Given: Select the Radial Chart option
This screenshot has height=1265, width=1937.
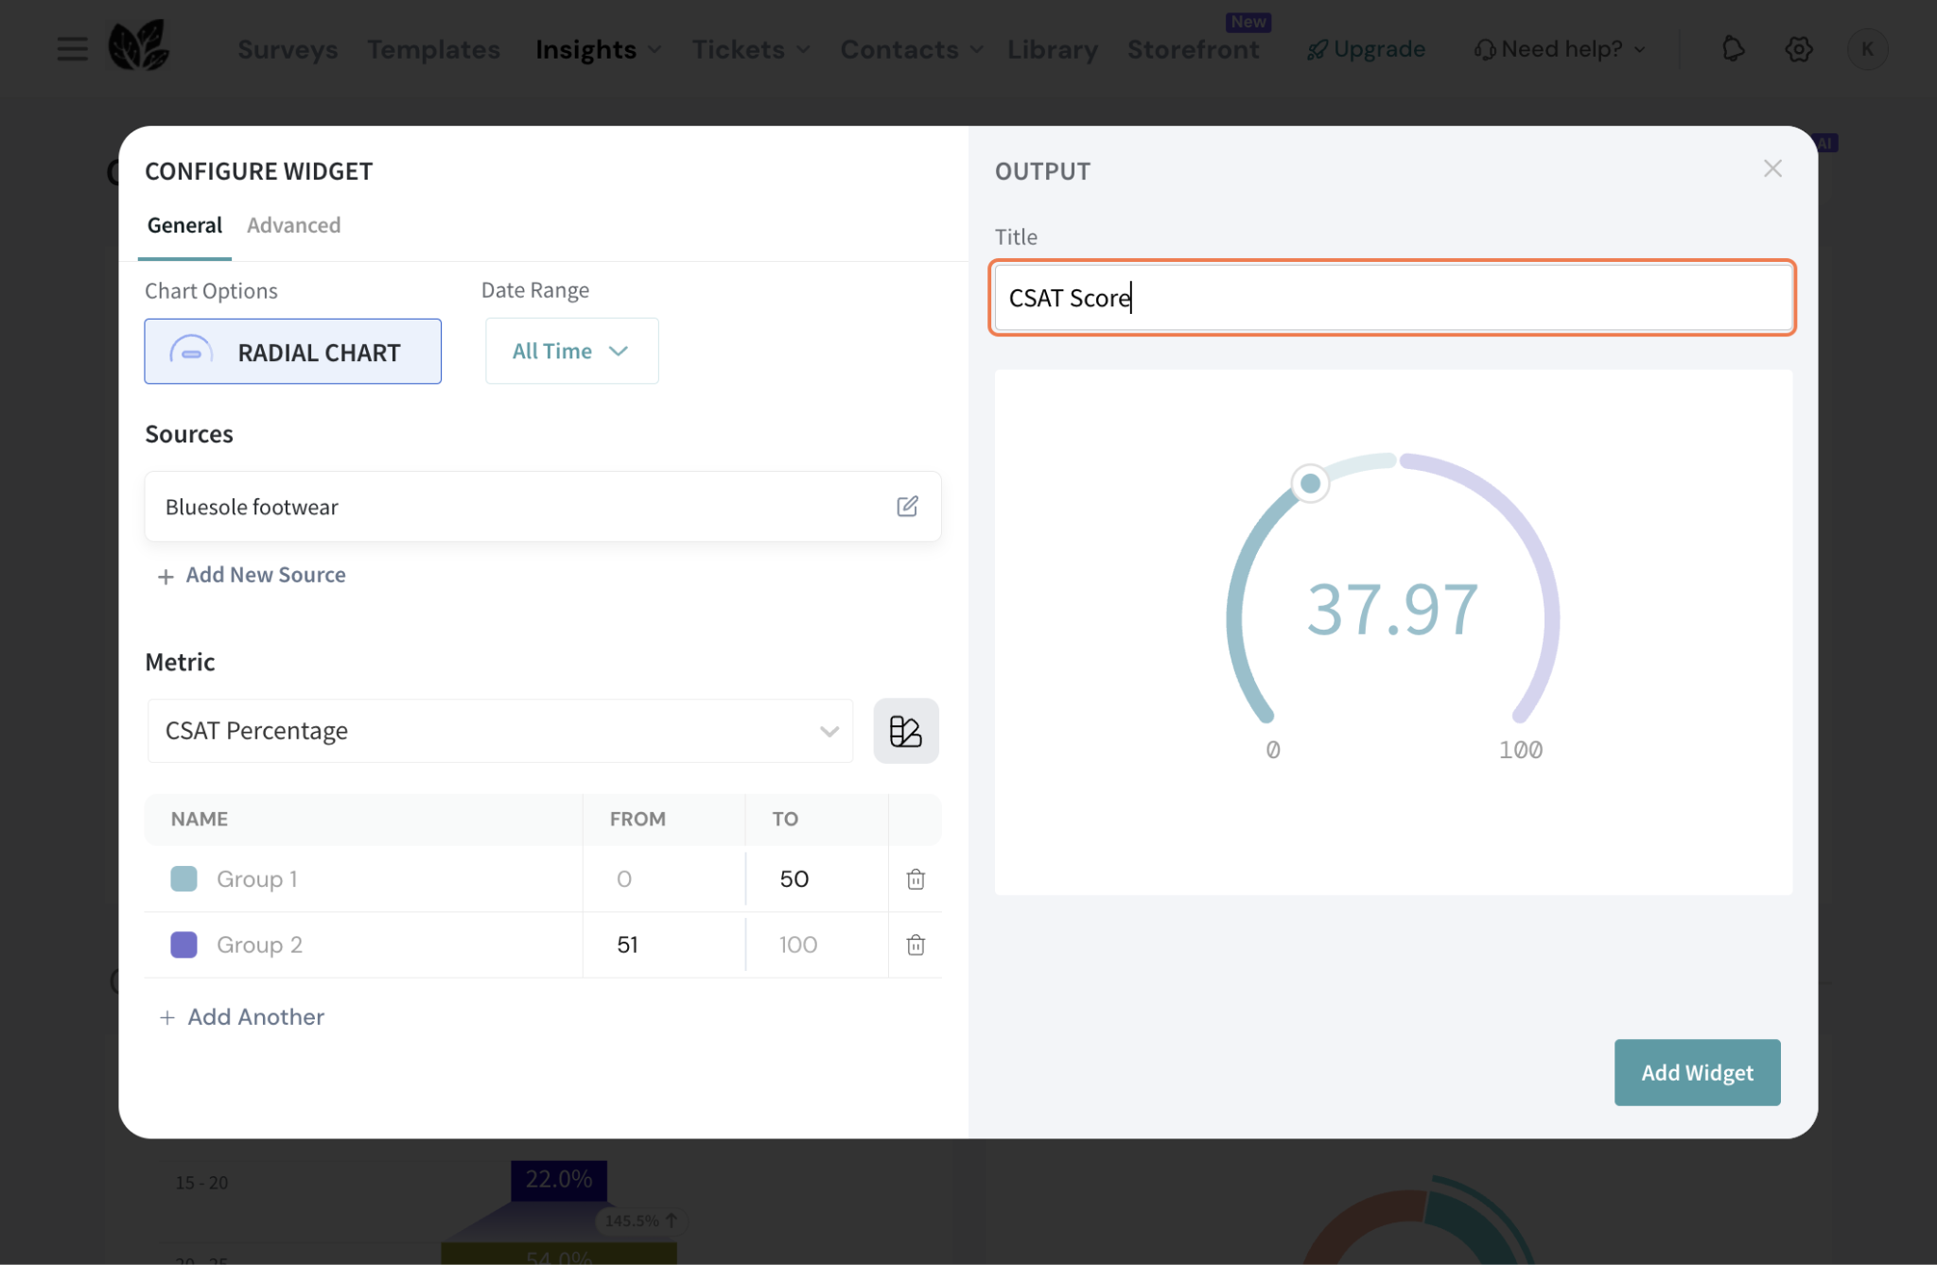Looking at the screenshot, I should (x=293, y=352).
